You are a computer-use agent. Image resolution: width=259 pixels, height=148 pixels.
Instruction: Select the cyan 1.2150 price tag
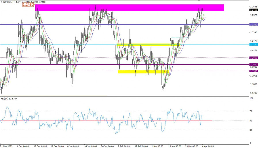254,44
